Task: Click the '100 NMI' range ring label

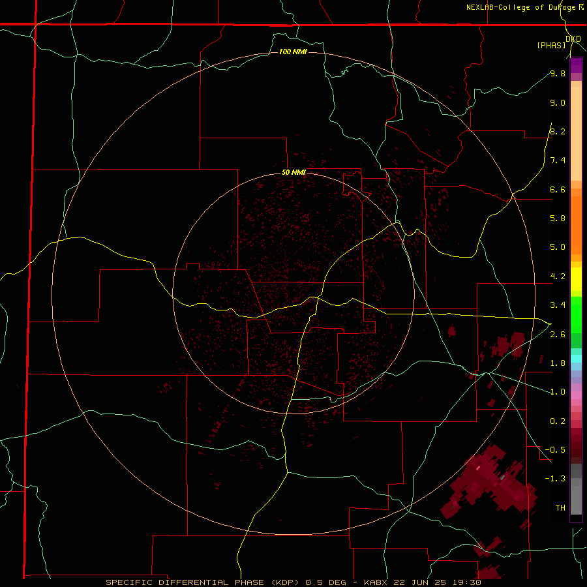Action: 293,52
